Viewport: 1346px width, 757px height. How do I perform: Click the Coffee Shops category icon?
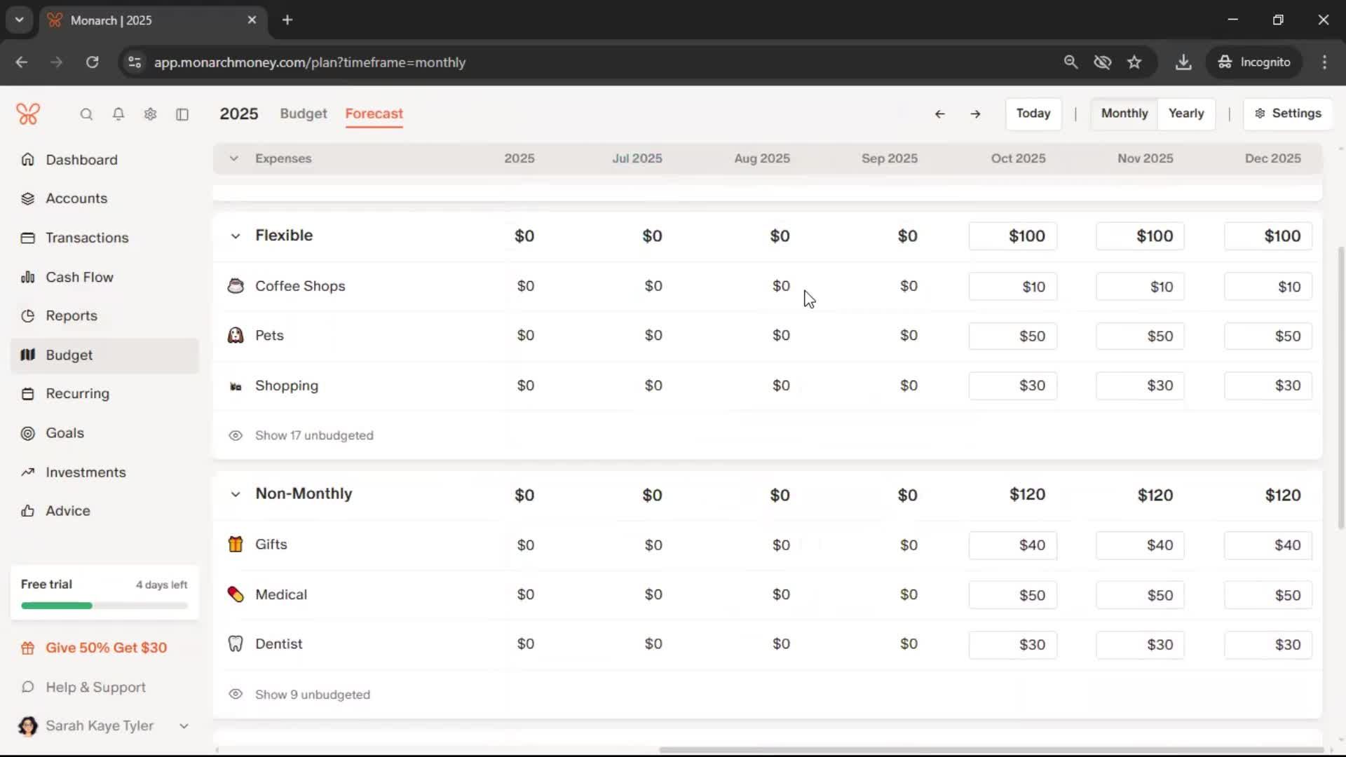click(236, 286)
